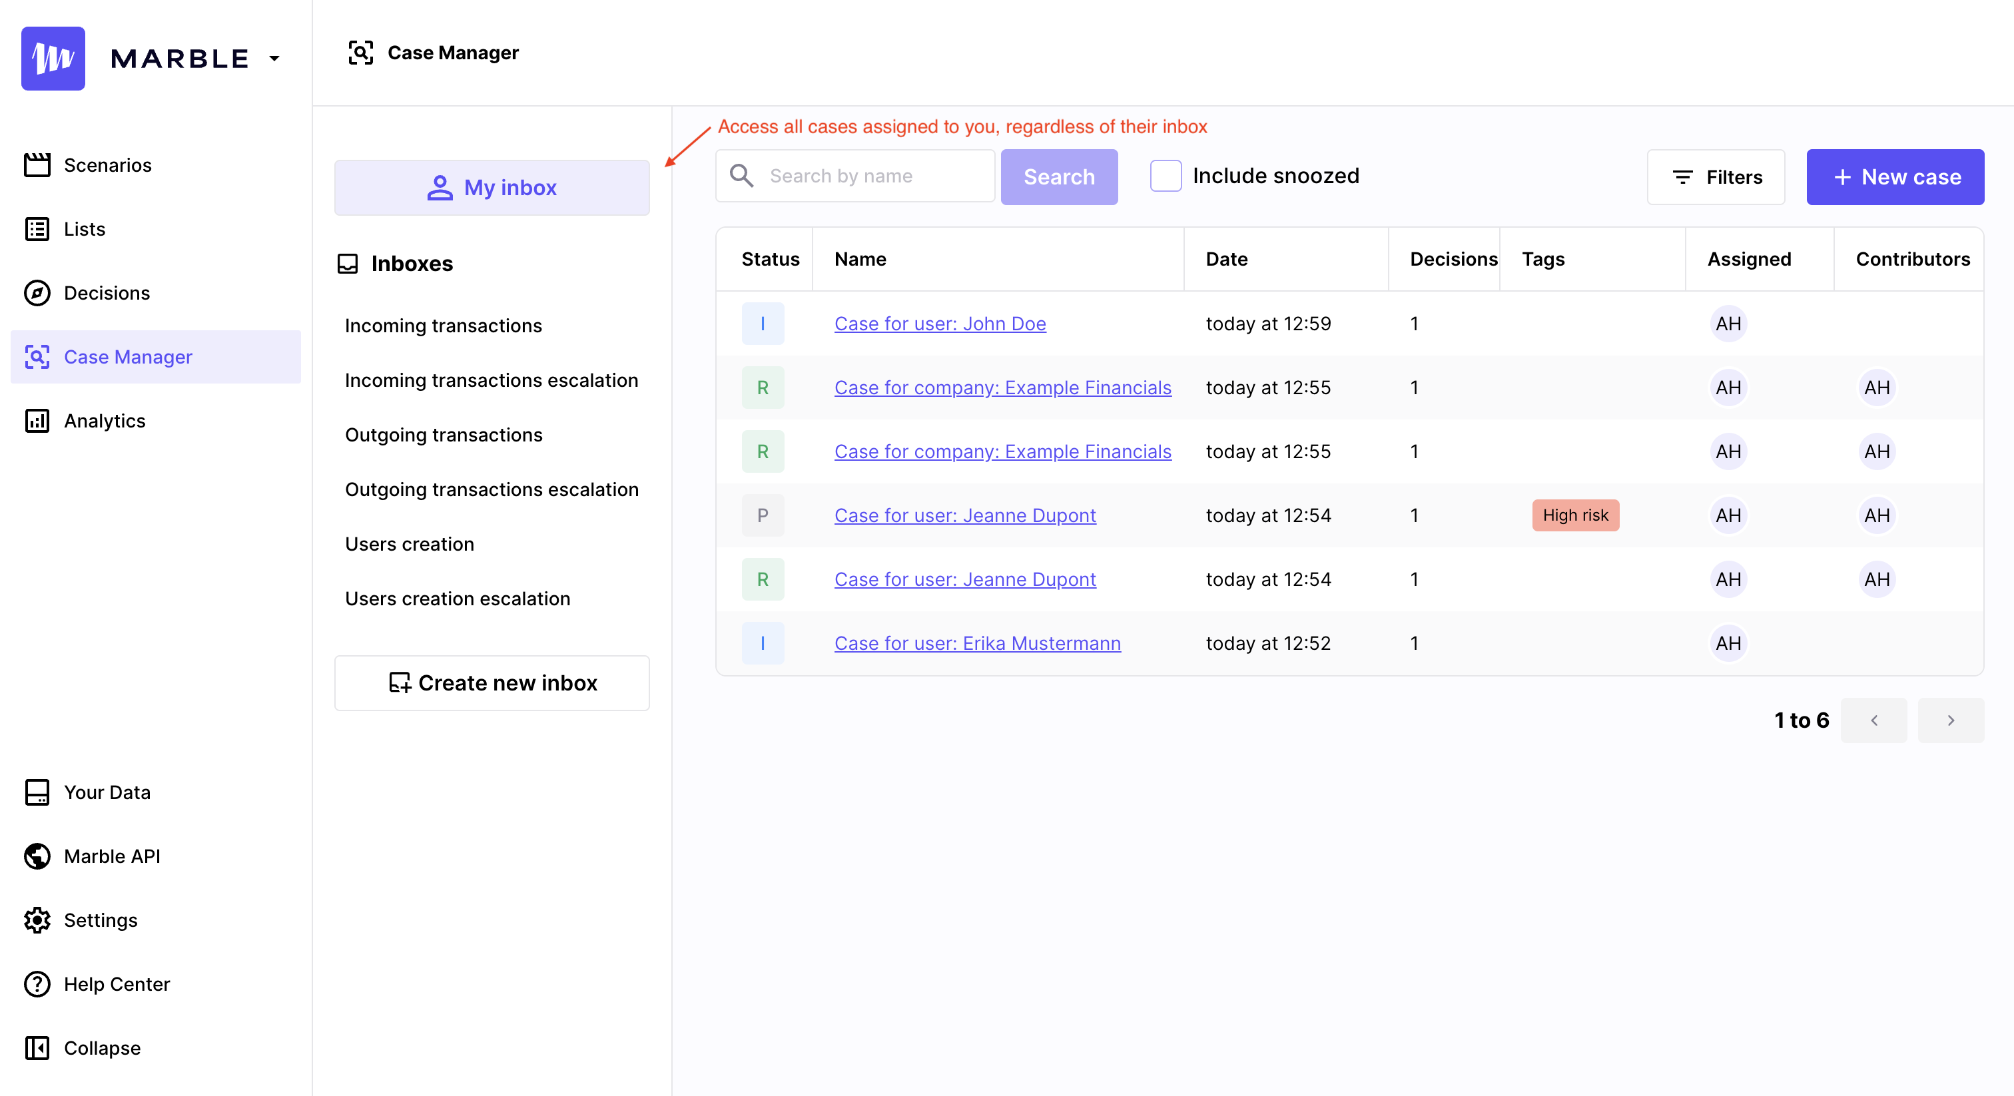The height and width of the screenshot is (1096, 2014).
Task: Select the My inbox tab
Action: pyautogui.click(x=492, y=188)
